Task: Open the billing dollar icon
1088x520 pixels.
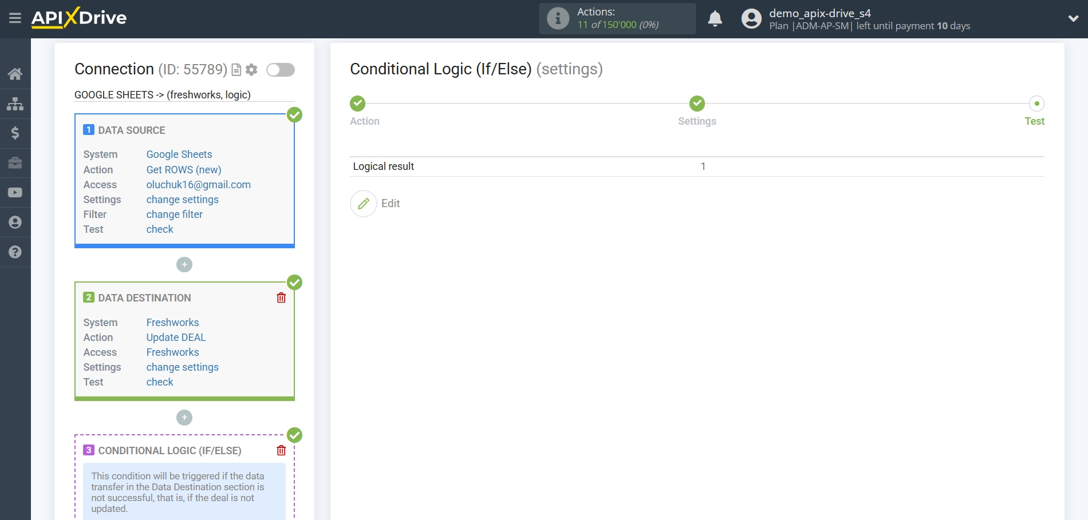Action: point(15,133)
